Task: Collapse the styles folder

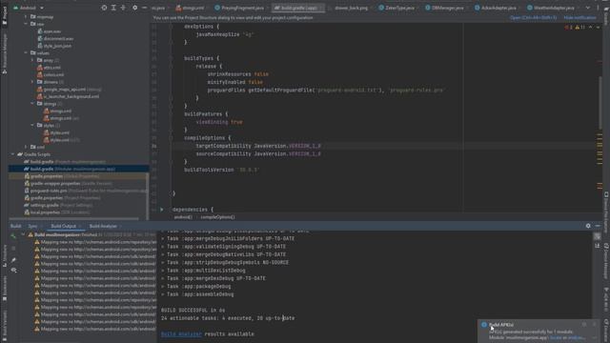Action: [32, 125]
